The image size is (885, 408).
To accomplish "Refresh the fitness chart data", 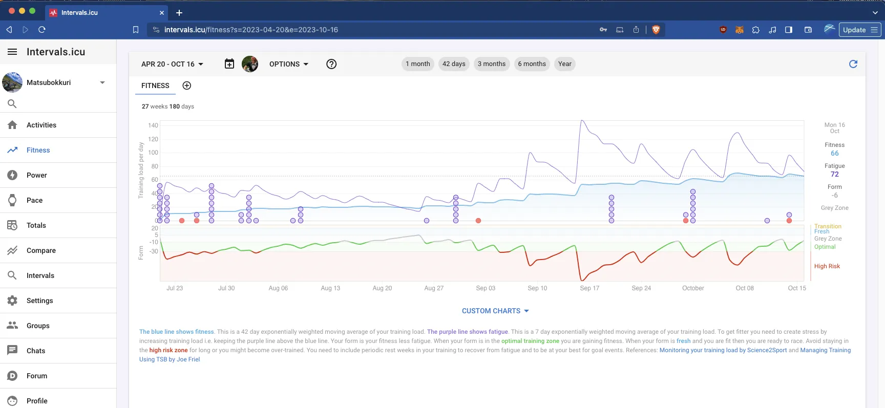I will pyautogui.click(x=853, y=64).
